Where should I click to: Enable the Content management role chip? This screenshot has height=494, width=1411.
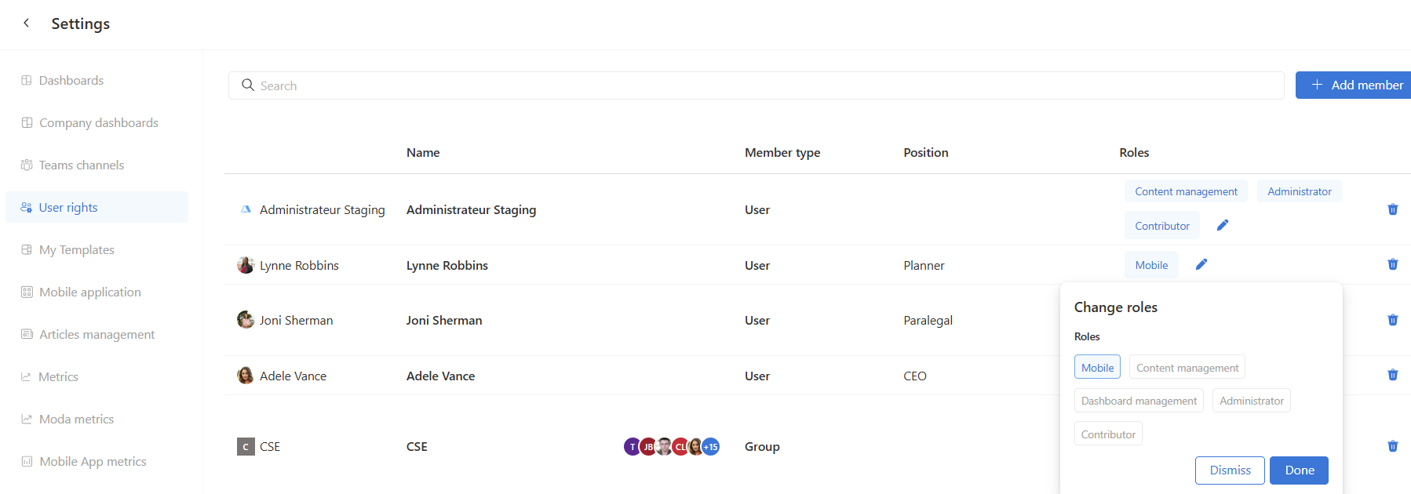click(x=1187, y=367)
